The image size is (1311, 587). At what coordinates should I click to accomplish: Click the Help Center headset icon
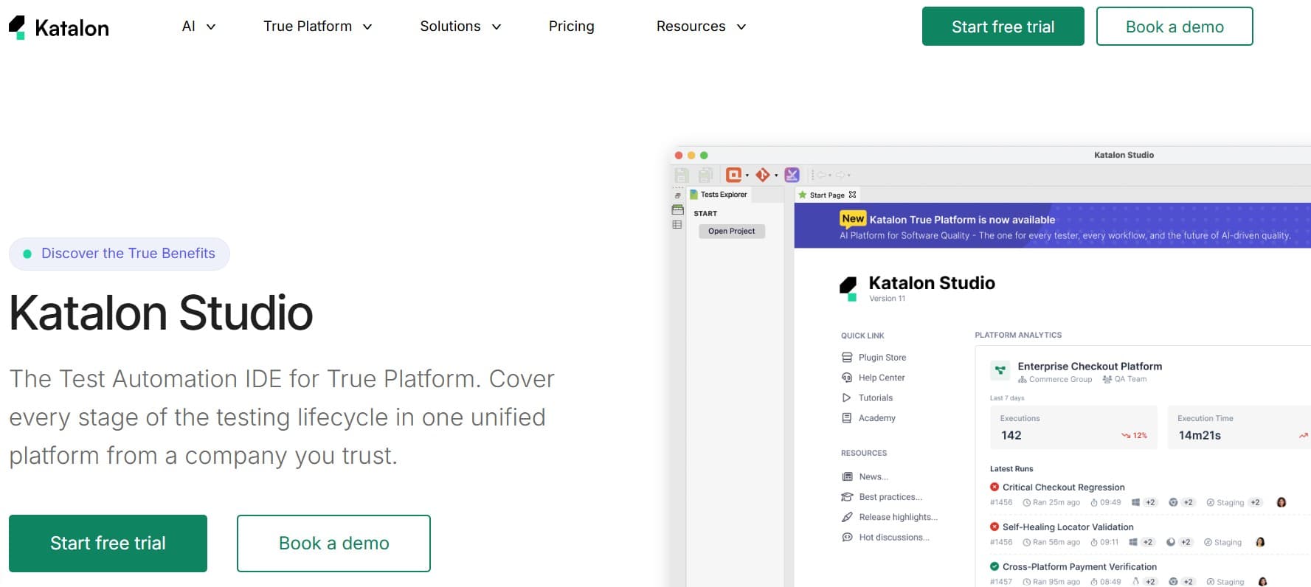pyautogui.click(x=847, y=378)
